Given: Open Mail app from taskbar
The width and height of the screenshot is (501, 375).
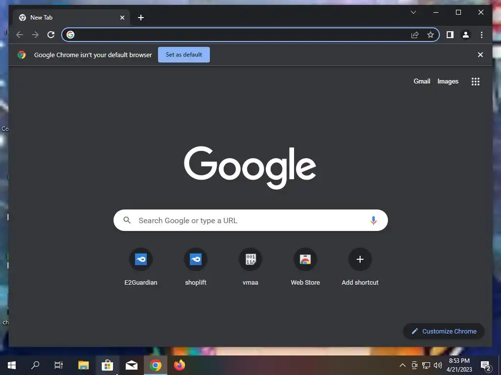Looking at the screenshot, I should (x=131, y=365).
